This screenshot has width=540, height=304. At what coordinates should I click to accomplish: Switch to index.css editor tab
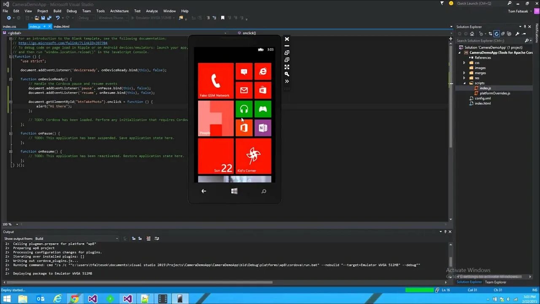click(9, 27)
